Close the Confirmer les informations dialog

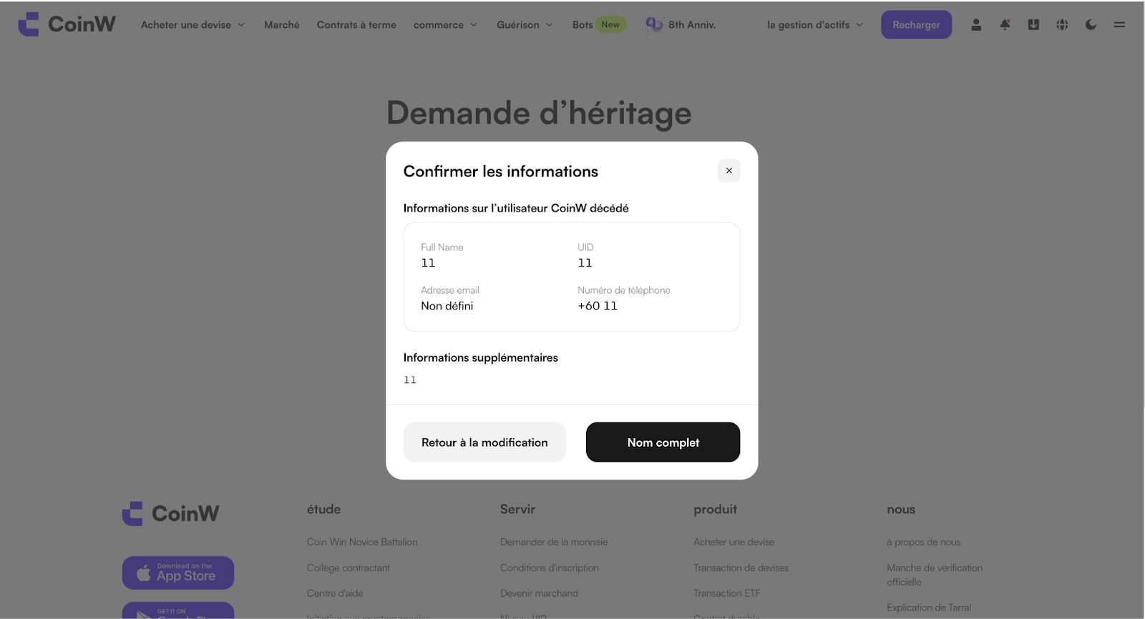pyautogui.click(x=729, y=171)
